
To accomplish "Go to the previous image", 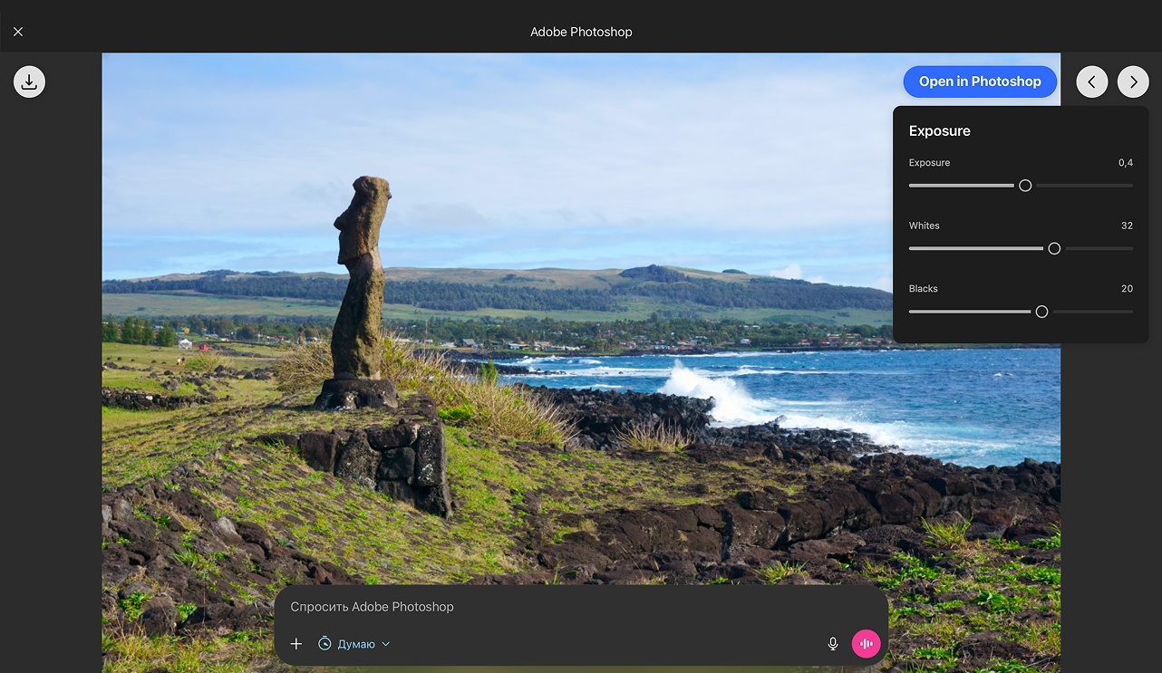I will pyautogui.click(x=1091, y=82).
